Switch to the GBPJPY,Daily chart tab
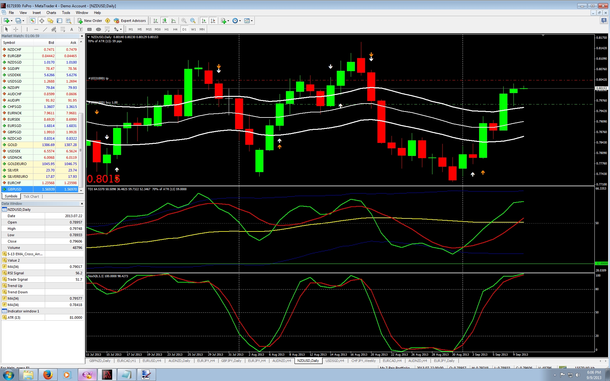Viewport: 610px width, 381px height. pos(231,361)
